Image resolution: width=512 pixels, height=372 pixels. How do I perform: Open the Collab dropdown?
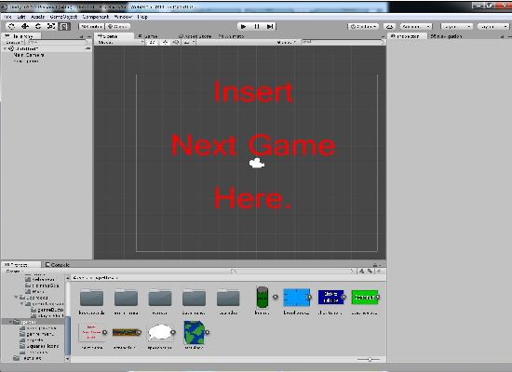[x=363, y=26]
